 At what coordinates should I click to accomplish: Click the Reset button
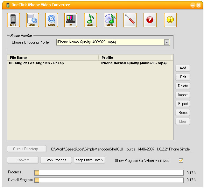click(x=183, y=113)
